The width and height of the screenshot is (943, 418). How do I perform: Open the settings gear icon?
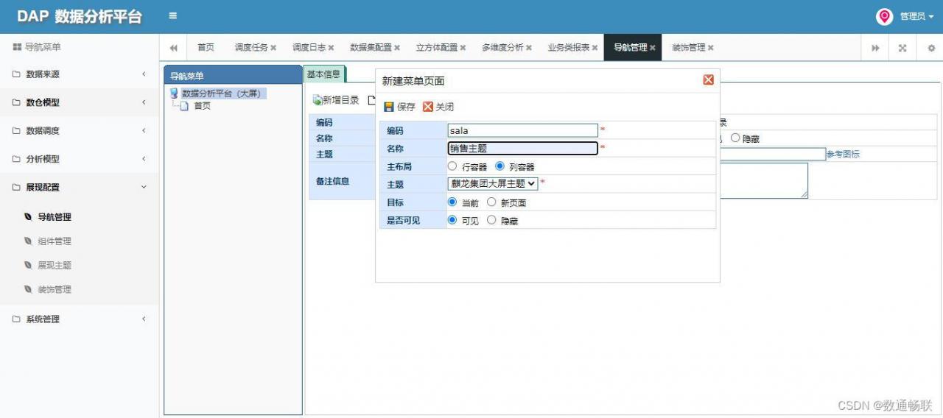[931, 48]
